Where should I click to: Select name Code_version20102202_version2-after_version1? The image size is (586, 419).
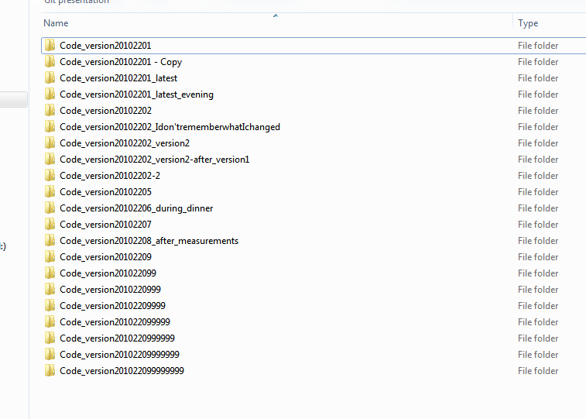tap(154, 160)
